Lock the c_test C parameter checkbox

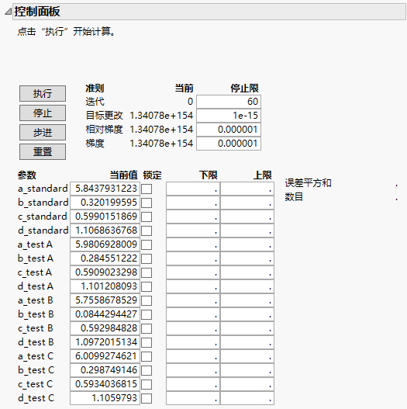tap(147, 384)
